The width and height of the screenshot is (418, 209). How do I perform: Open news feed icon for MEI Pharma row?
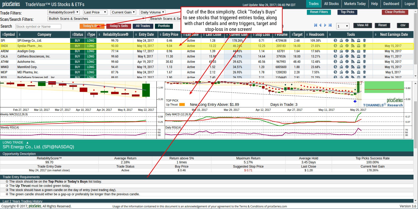click(x=353, y=72)
